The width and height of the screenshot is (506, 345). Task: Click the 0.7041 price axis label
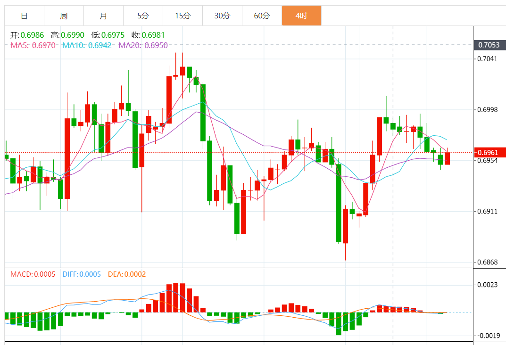click(488, 59)
